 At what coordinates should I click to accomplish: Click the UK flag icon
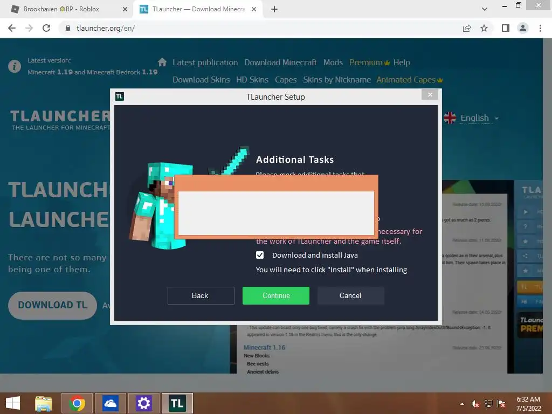(x=450, y=118)
